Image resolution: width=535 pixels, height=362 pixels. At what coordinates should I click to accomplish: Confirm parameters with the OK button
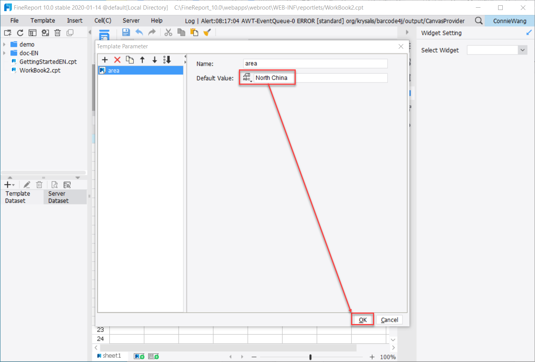coord(362,319)
